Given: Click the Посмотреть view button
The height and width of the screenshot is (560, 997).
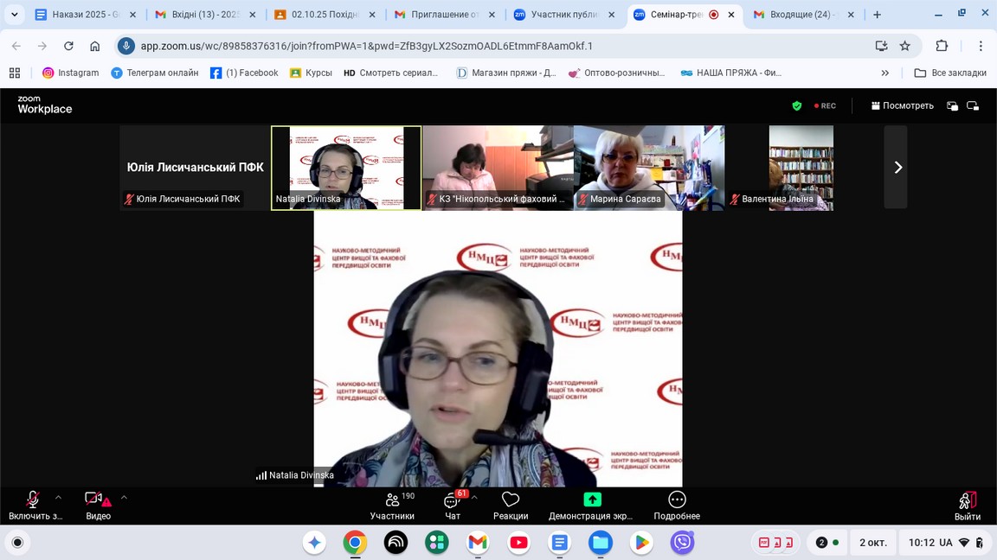Looking at the screenshot, I should click(902, 105).
